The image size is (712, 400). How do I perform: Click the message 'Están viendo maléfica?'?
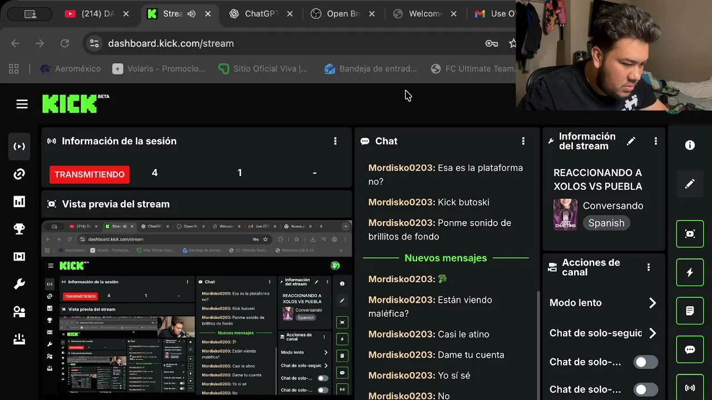click(430, 307)
